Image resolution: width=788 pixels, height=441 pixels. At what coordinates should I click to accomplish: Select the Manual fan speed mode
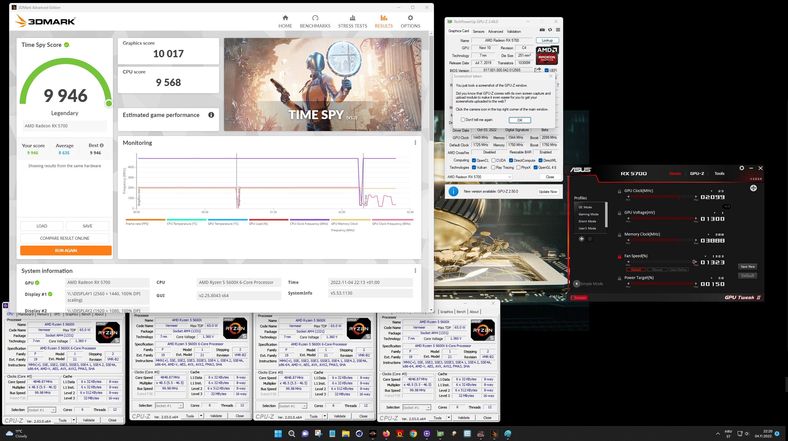(657, 269)
